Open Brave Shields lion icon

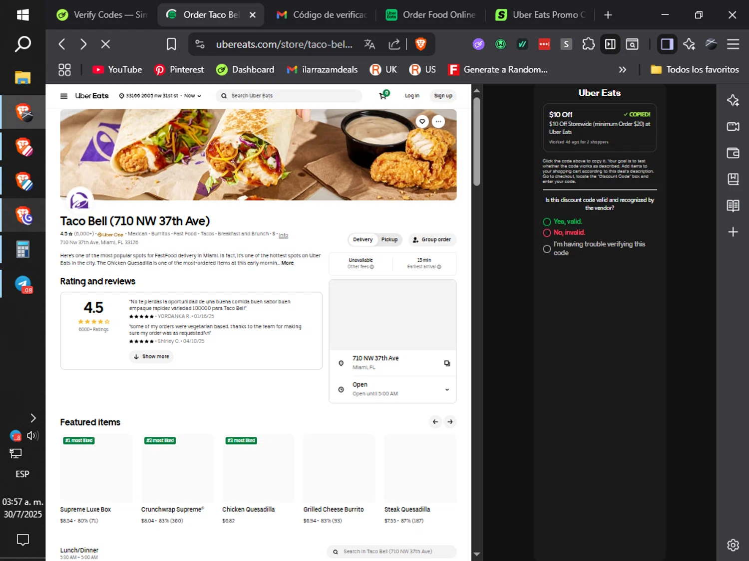pyautogui.click(x=420, y=44)
